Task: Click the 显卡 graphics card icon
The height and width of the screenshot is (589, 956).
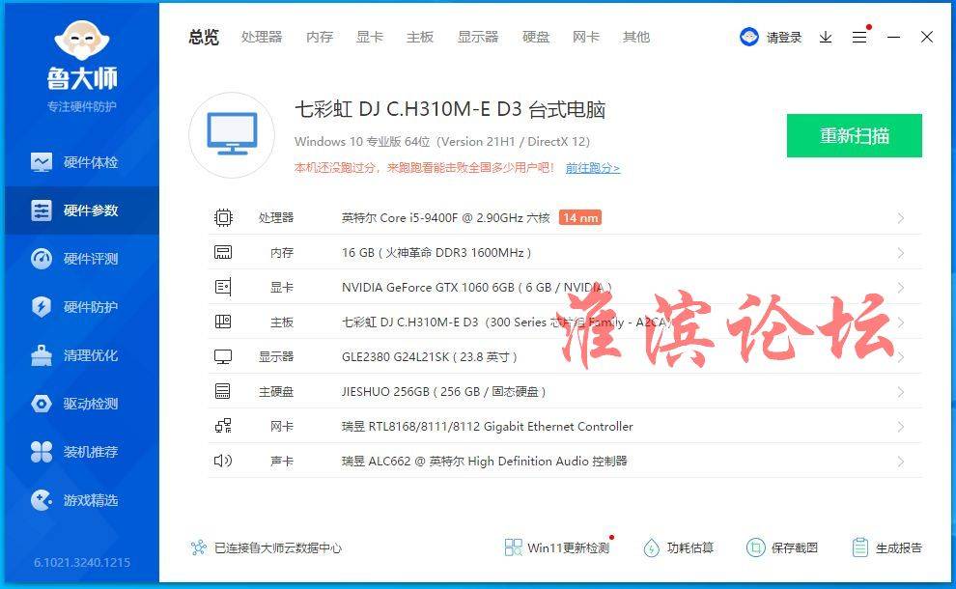Action: (223, 287)
